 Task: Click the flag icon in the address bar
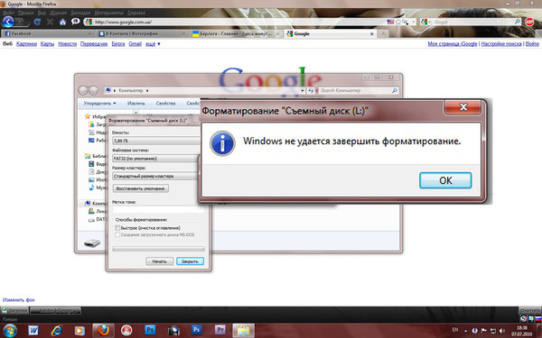[390, 22]
